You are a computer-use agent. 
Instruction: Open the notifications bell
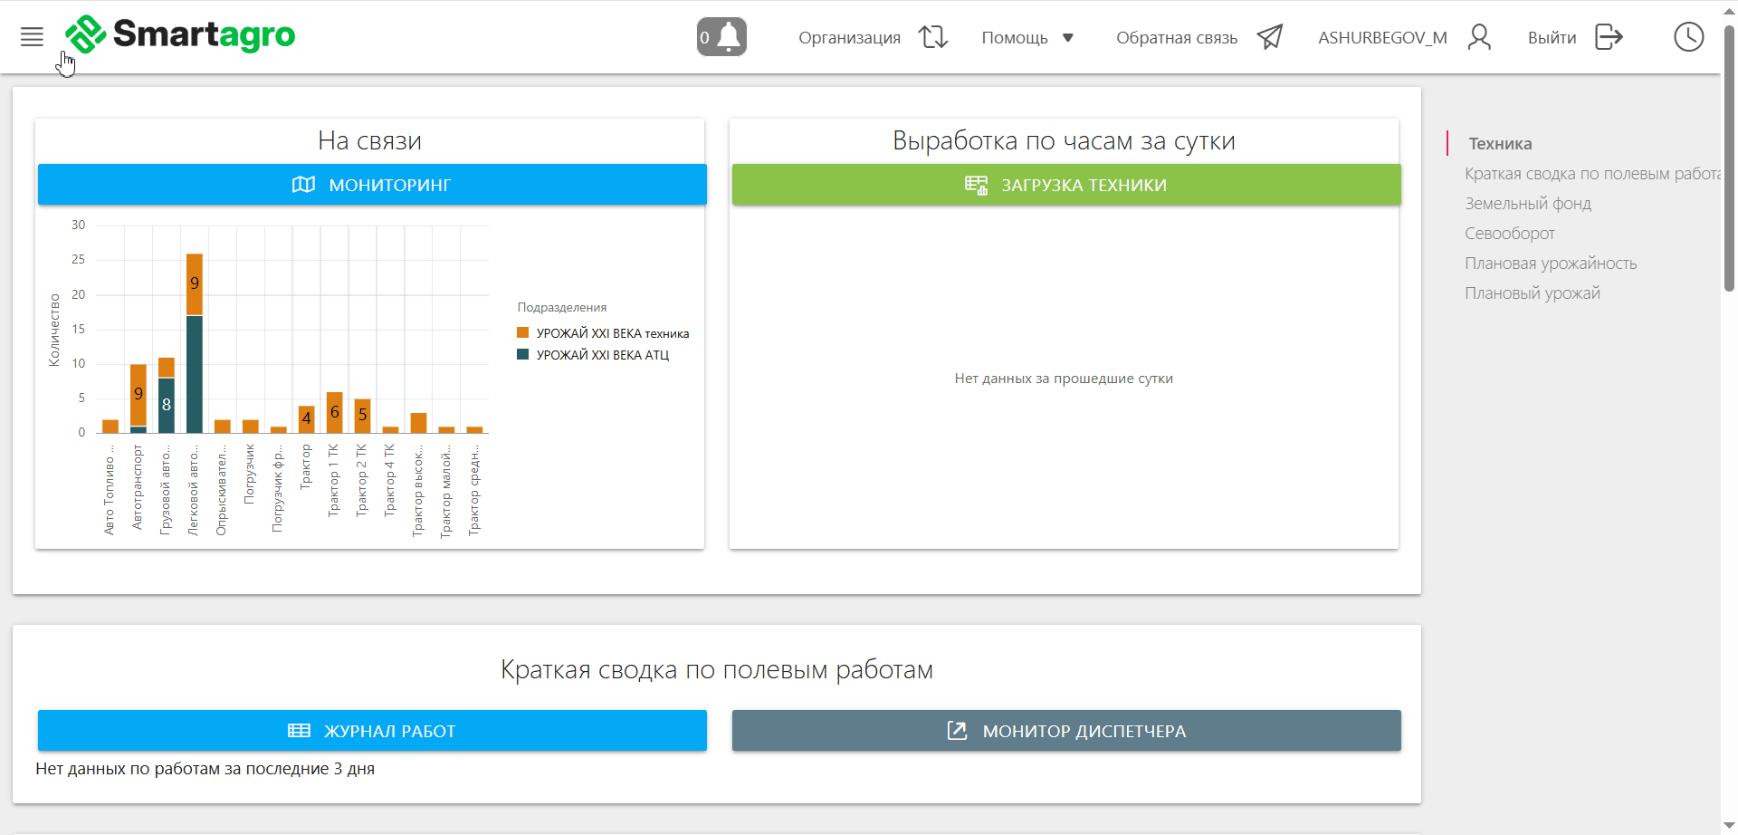click(721, 37)
